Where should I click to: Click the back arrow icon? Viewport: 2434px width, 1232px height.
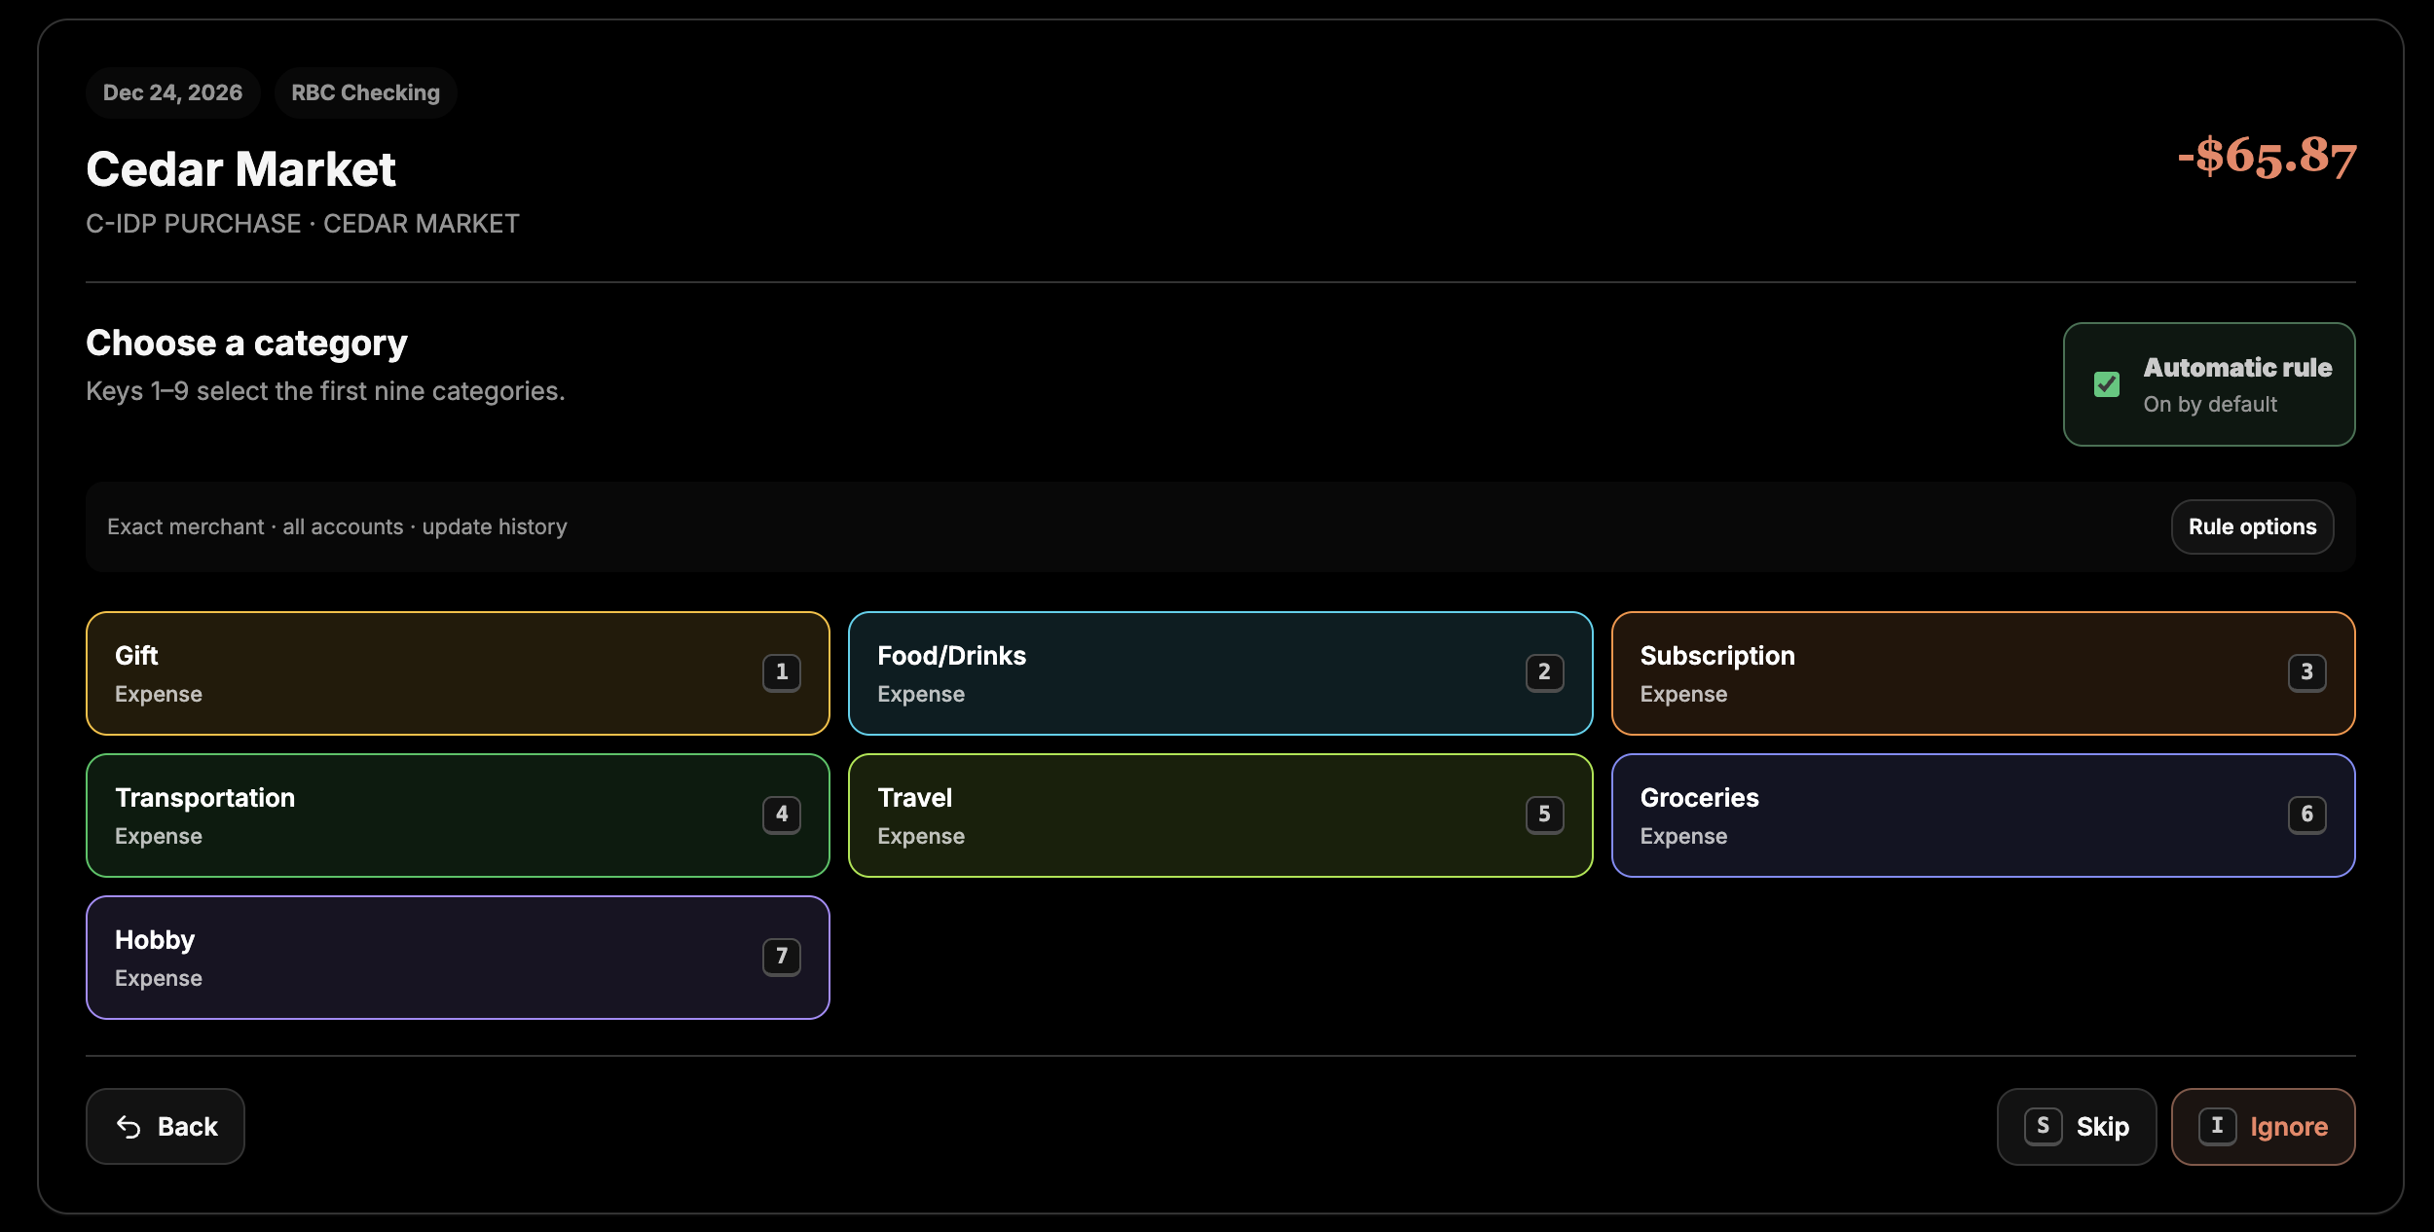[129, 1126]
